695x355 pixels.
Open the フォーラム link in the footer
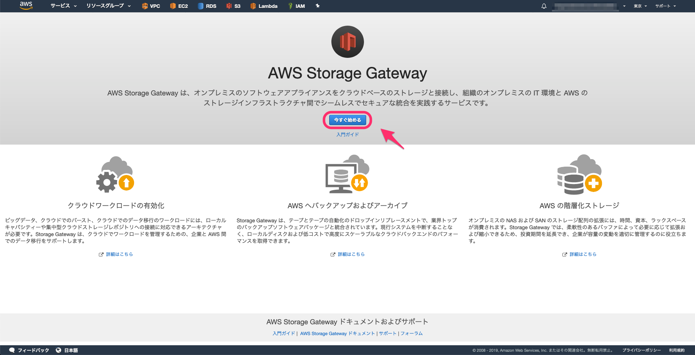pos(411,333)
